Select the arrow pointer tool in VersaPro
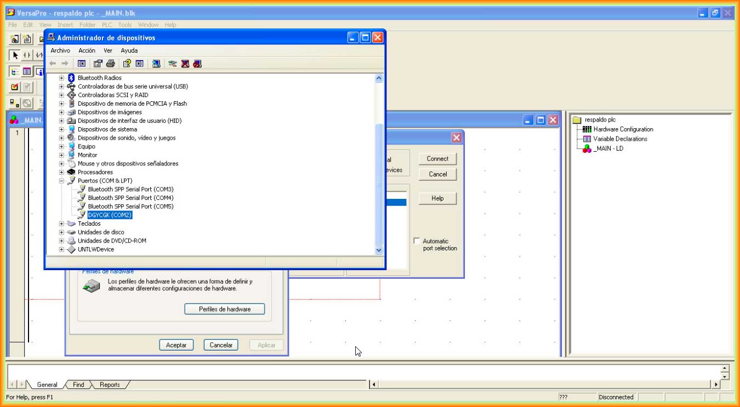This screenshot has height=407, width=740. point(15,55)
